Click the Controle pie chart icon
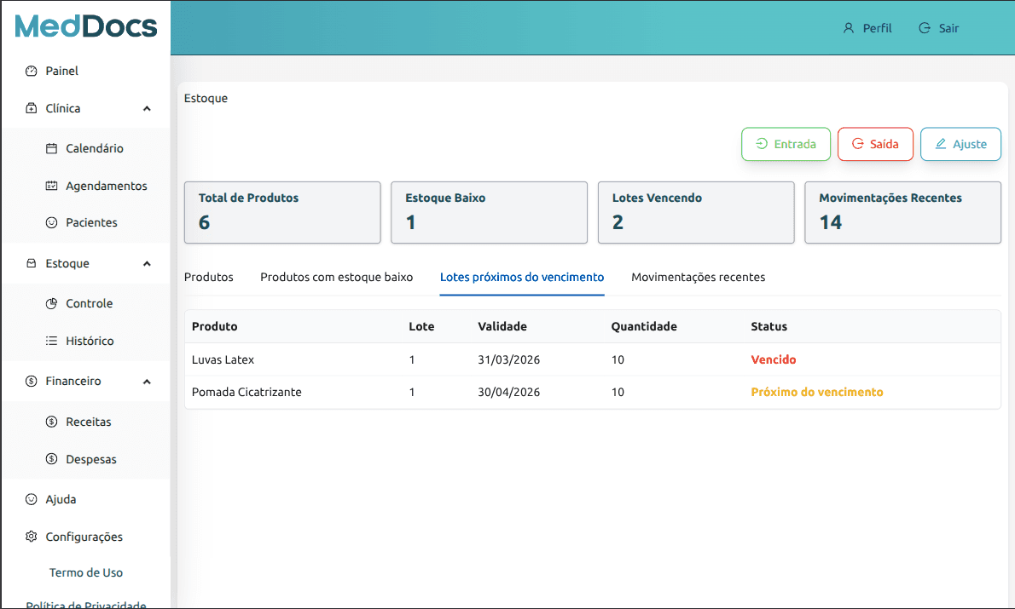The height and width of the screenshot is (609, 1015). [51, 303]
